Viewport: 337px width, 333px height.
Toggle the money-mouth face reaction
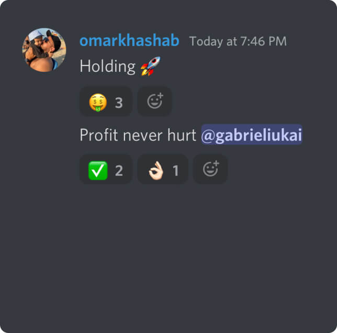pyautogui.click(x=106, y=102)
